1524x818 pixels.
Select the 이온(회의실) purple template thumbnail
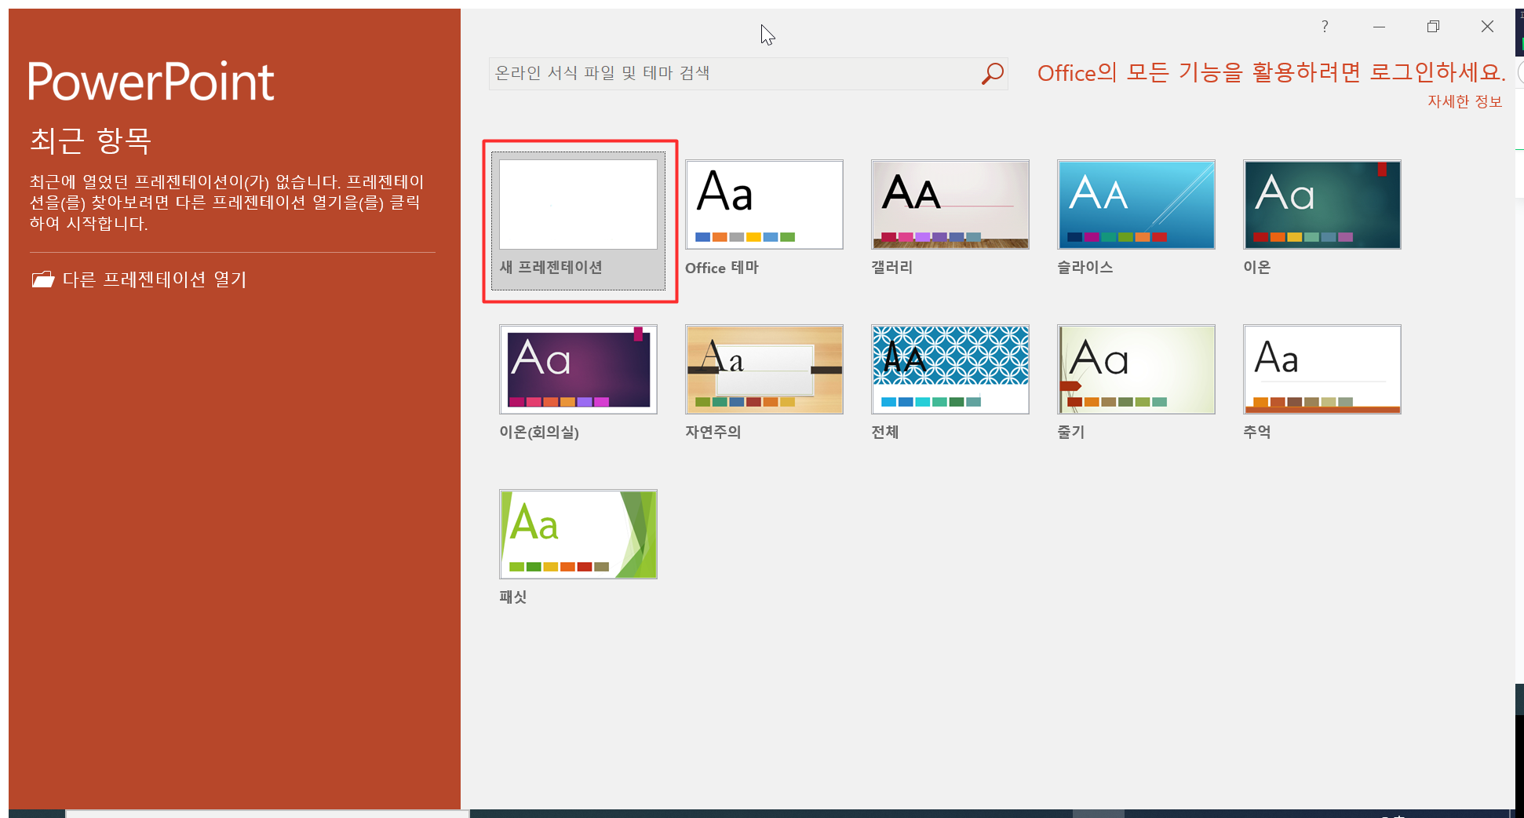[x=578, y=370]
